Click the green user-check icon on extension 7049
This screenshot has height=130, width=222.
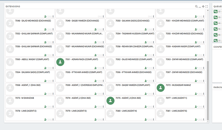[x=96, y=29]
